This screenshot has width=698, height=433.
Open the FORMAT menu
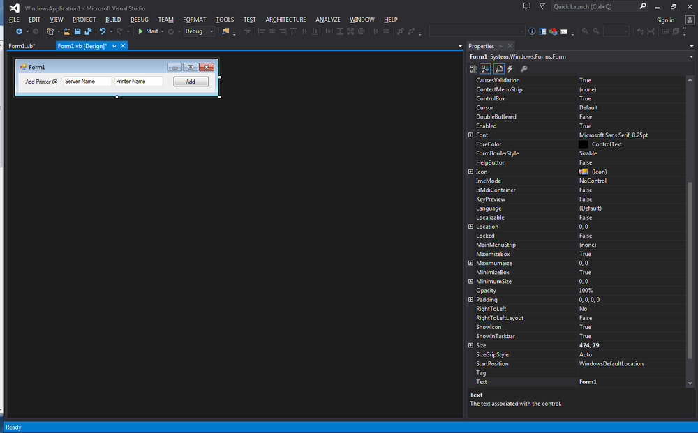(x=195, y=20)
